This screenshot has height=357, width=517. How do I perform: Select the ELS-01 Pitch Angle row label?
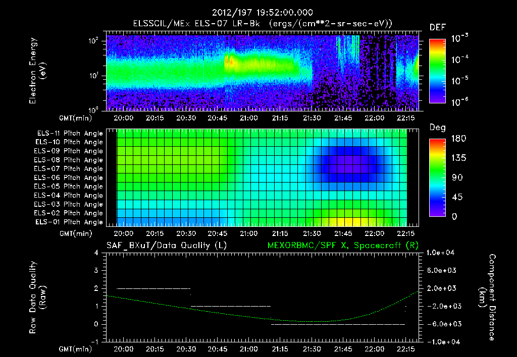click(69, 222)
